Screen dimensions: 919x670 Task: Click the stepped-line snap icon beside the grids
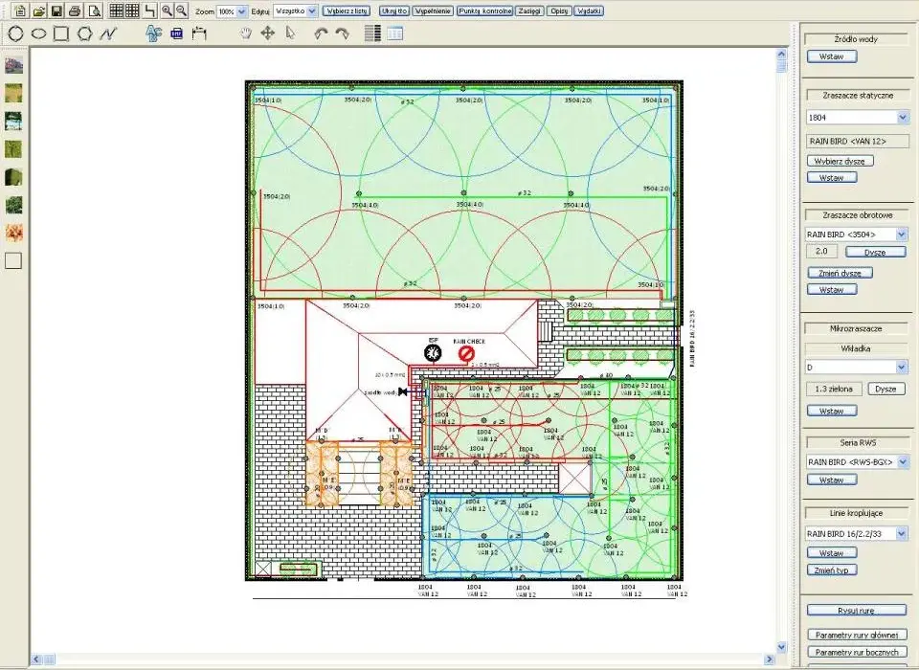pyautogui.click(x=150, y=11)
